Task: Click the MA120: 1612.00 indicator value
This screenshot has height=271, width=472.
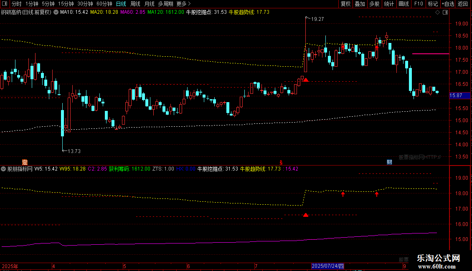Action: [165, 13]
